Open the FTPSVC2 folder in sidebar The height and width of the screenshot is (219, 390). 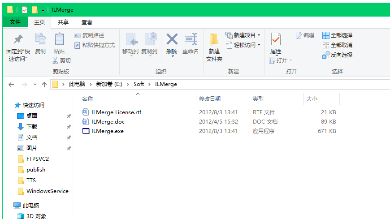[38, 159]
